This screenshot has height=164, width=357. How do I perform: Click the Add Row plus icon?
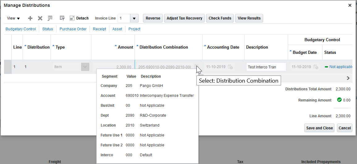[30, 18]
